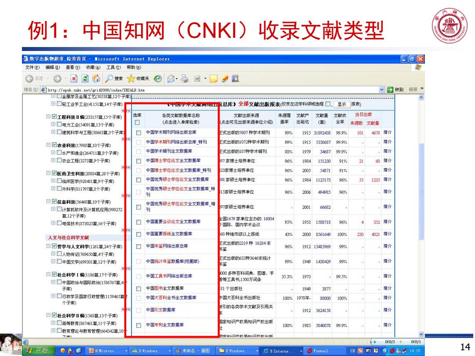Screen dimensions: 475x356
Task: Expand the 电信技术 tree node
Action: point(53,223)
